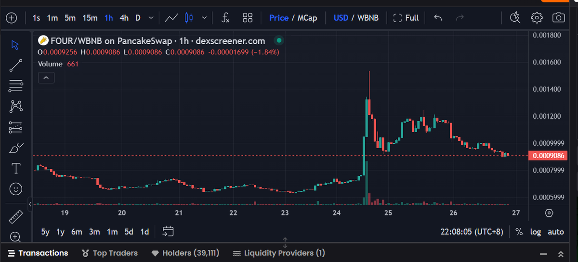Set date range to 1y
This screenshot has height=262, width=578.
(60, 232)
